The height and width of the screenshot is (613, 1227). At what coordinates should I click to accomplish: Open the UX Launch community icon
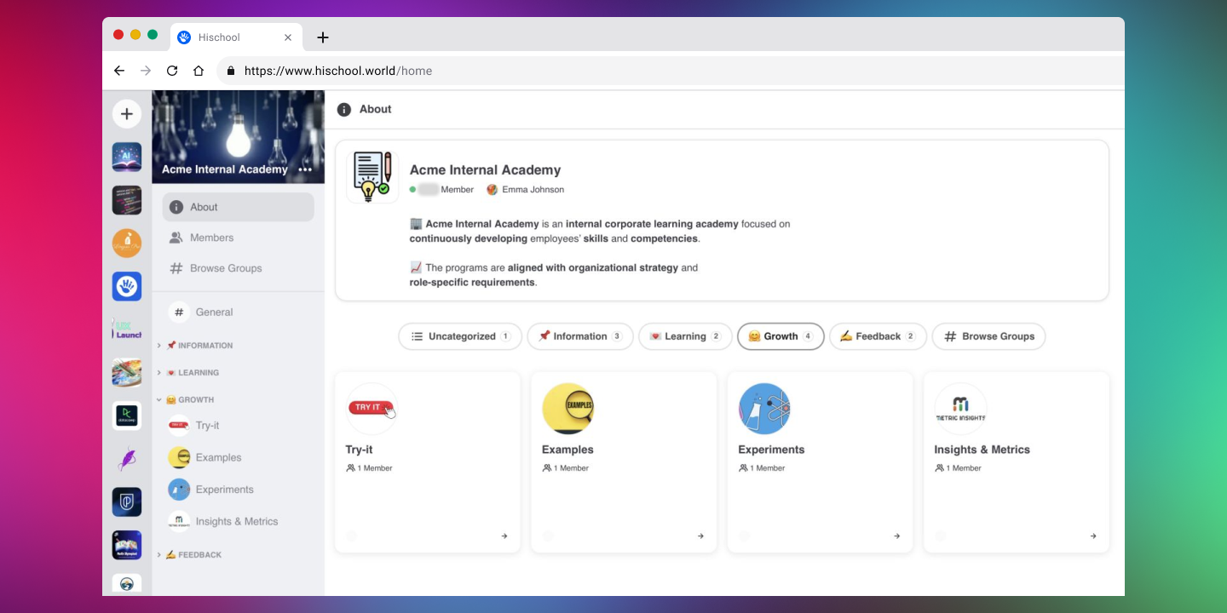(x=127, y=329)
